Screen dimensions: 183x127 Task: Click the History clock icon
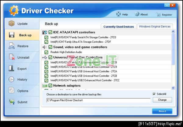(x=11, y=79)
